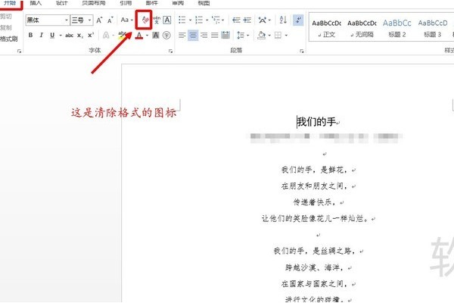
Task: Expand underline style dropdown arrow
Action: [61, 36]
